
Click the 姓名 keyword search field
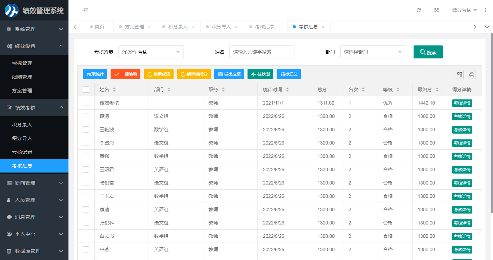click(x=262, y=52)
